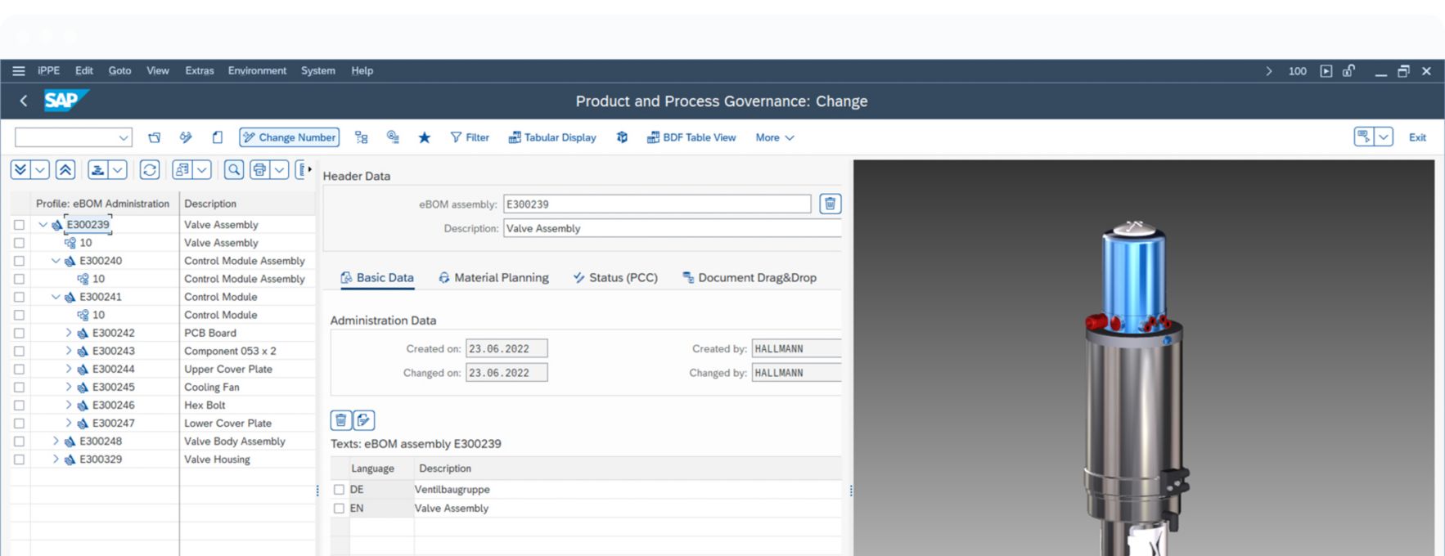Switch to the Material Planning tab
Image resolution: width=1445 pixels, height=556 pixels.
point(493,278)
